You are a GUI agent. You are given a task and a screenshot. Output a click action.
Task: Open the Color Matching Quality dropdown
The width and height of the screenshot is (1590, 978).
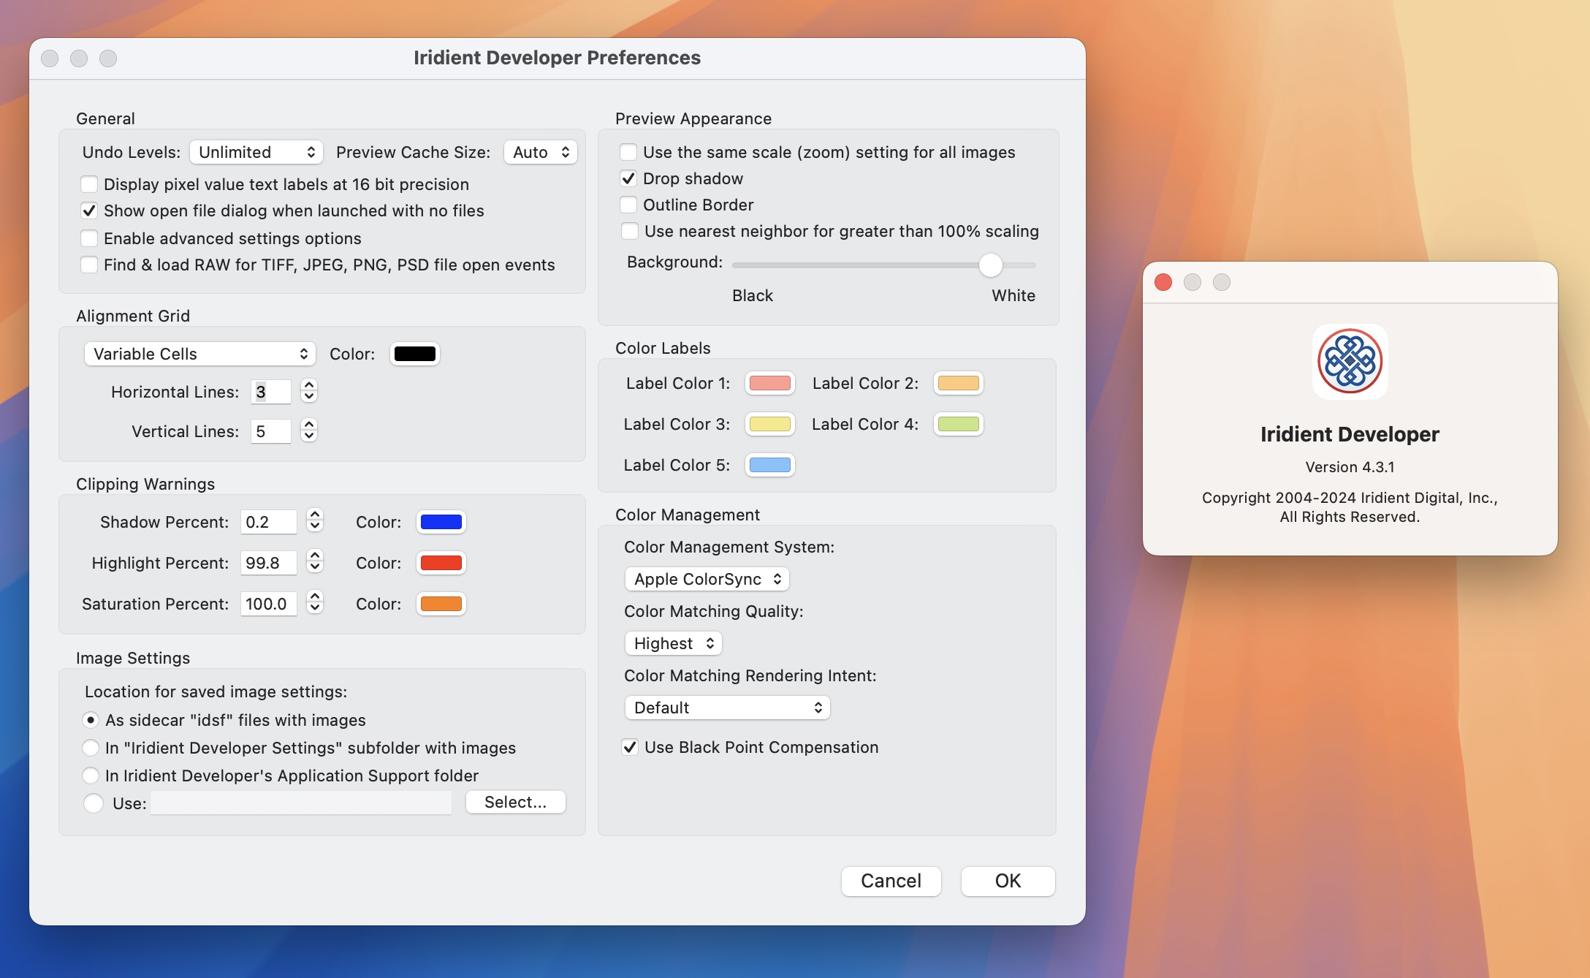(674, 643)
